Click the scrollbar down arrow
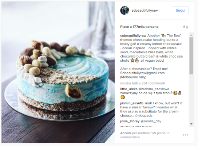The height and width of the screenshot is (146, 198). coord(191,124)
